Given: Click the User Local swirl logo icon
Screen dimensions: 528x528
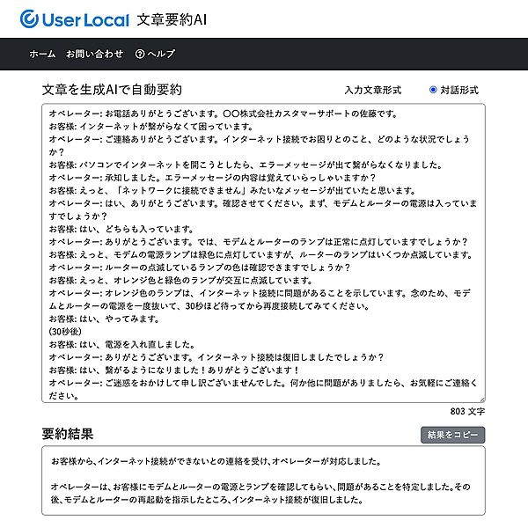Looking at the screenshot, I should tap(32, 18).
